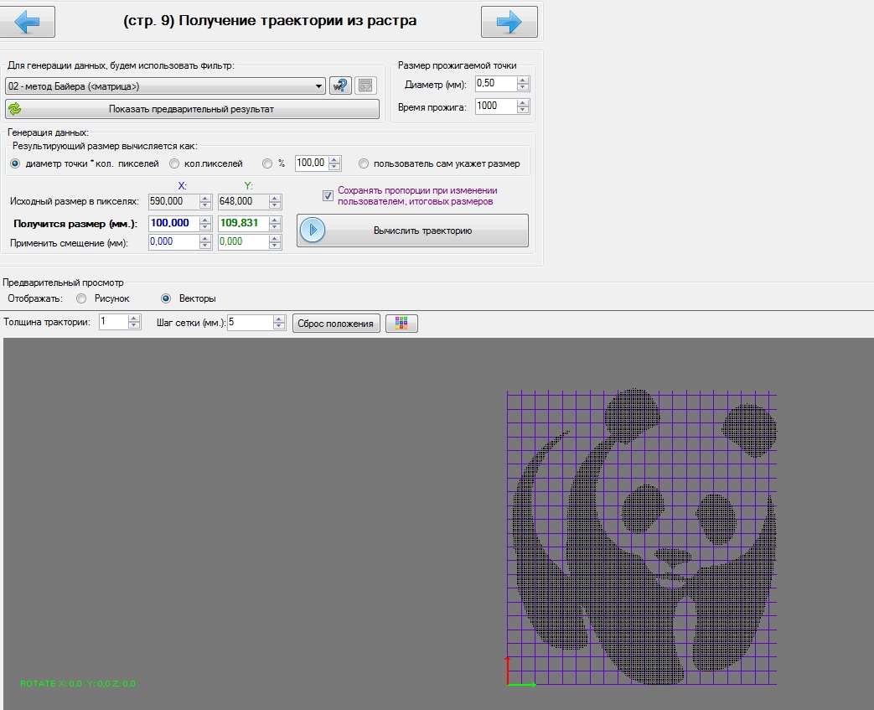Click the panda vector preview image
Image resolution: width=874 pixels, height=710 pixels.
pos(642,537)
